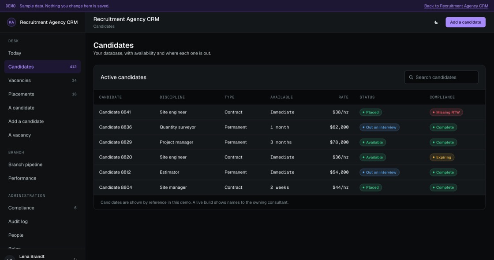Click the Estimator discipline cell
Screen dimensions: 494x260
[x=169, y=172]
